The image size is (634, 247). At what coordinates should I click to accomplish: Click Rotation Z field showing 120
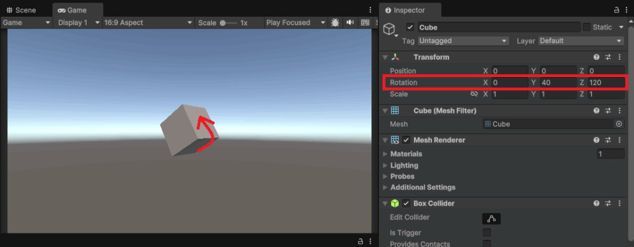pos(606,83)
